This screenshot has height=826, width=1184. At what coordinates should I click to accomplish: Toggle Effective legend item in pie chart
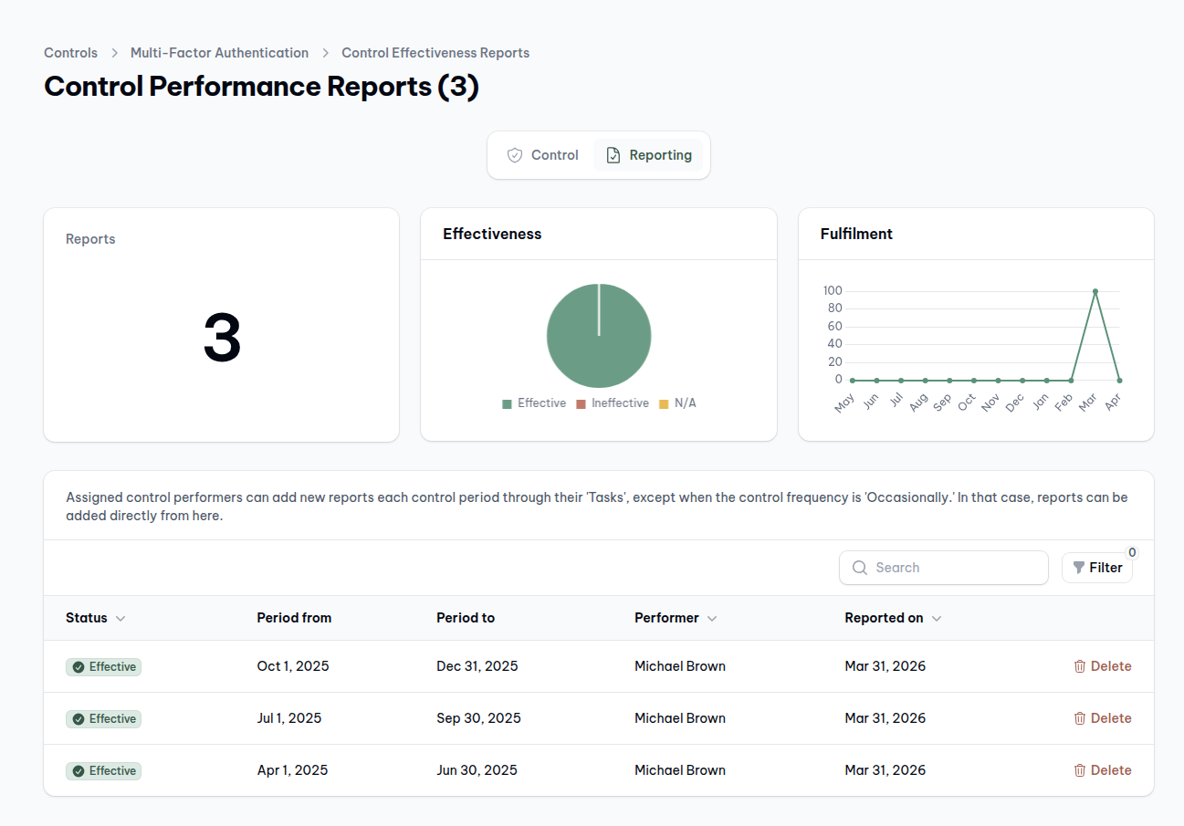click(x=534, y=403)
